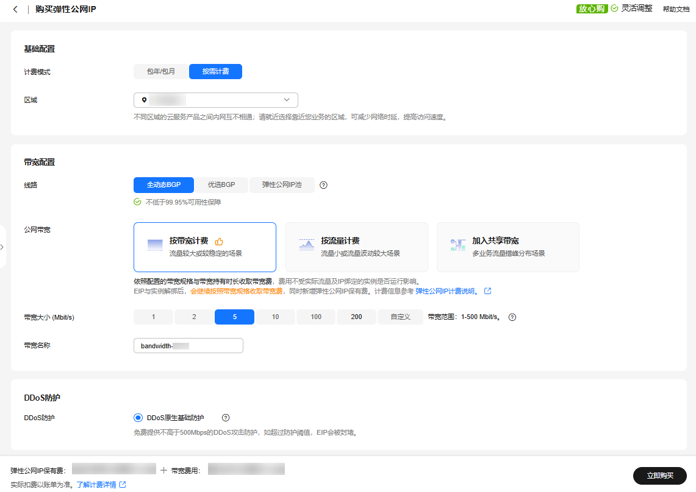Open 弹性公网IP计费说明 link
This screenshot has height=492, width=696.
(447, 291)
